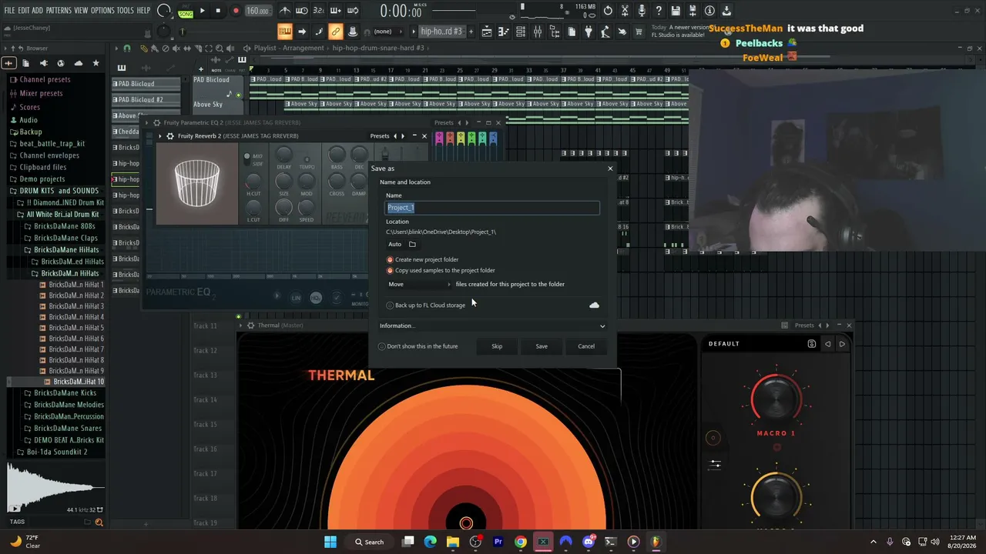986x554 pixels.
Task: Open the mixer view icon in toolbar
Action: (538, 32)
